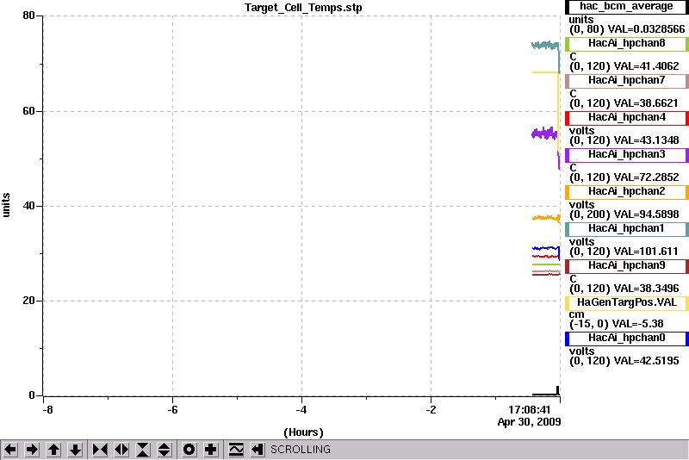Click the Apr 30, 2009 date label

pyautogui.click(x=529, y=422)
